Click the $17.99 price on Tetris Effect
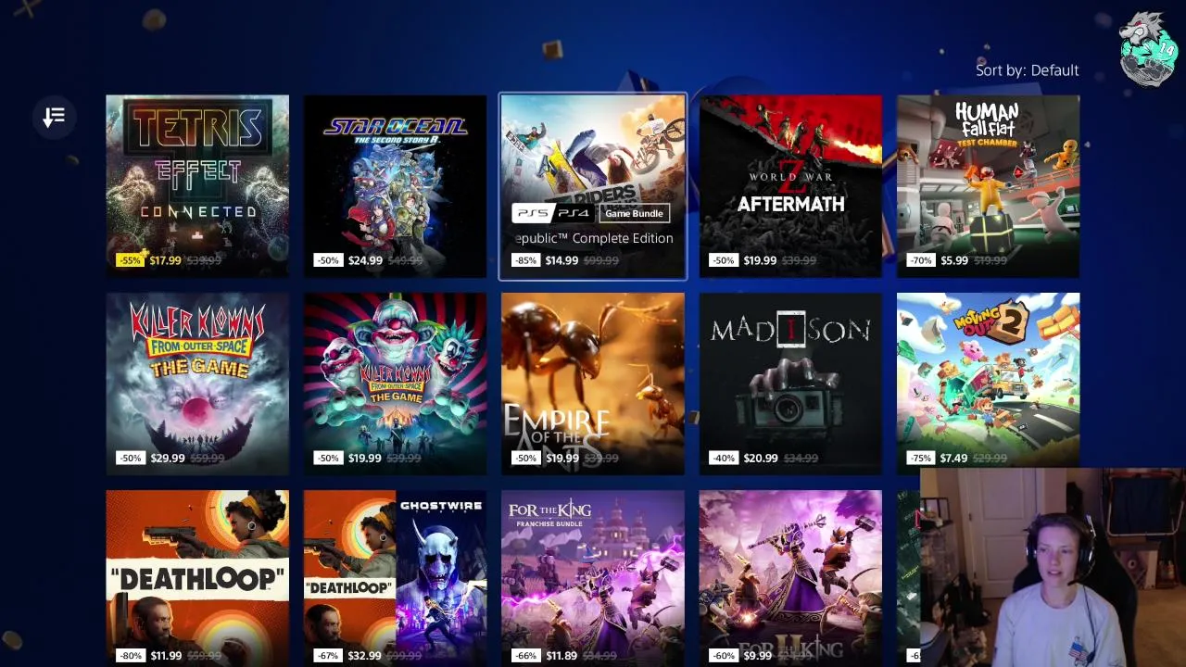 click(165, 260)
